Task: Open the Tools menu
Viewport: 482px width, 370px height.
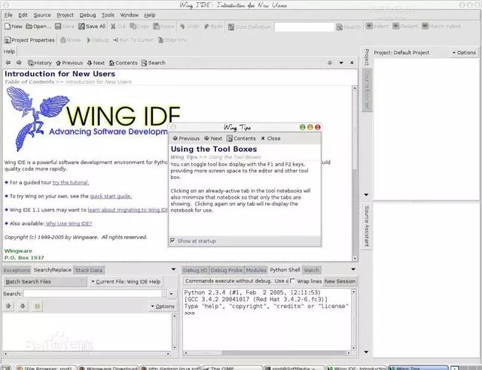Action: (x=108, y=15)
